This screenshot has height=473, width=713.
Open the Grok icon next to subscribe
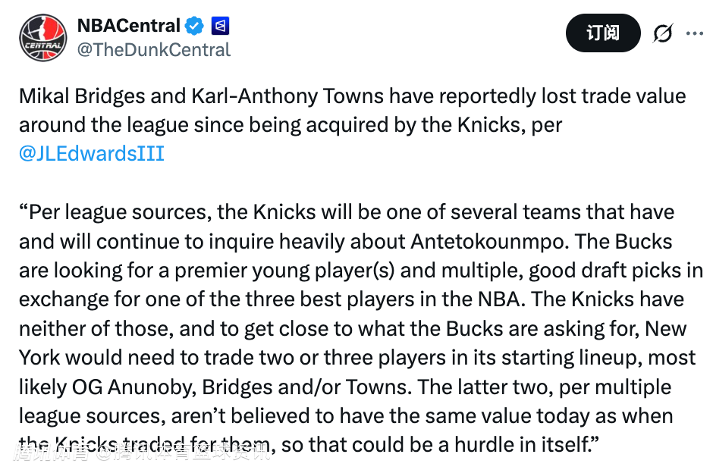662,33
